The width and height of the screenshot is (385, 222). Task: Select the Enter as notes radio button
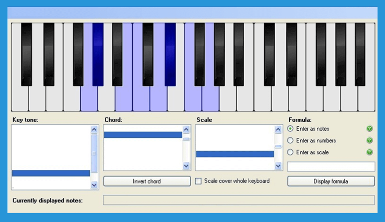point(290,128)
